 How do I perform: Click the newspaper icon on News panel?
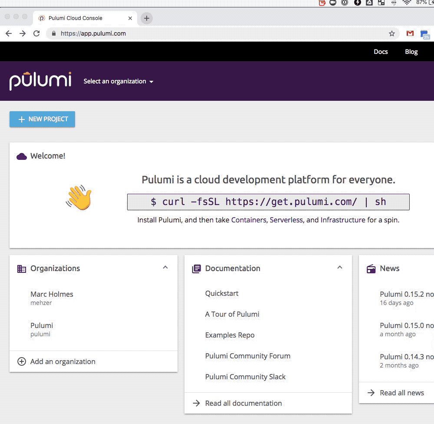(x=371, y=268)
